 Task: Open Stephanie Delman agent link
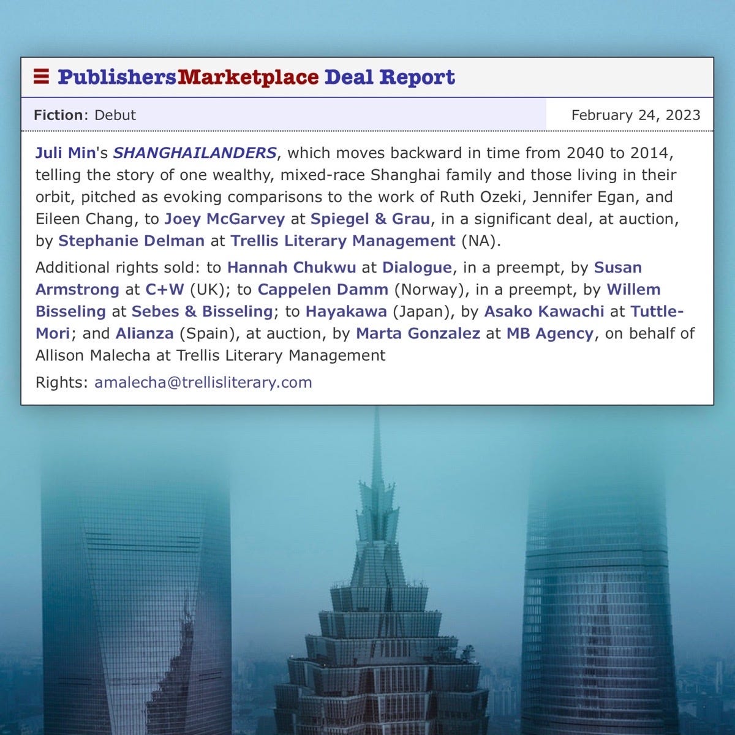click(x=131, y=241)
